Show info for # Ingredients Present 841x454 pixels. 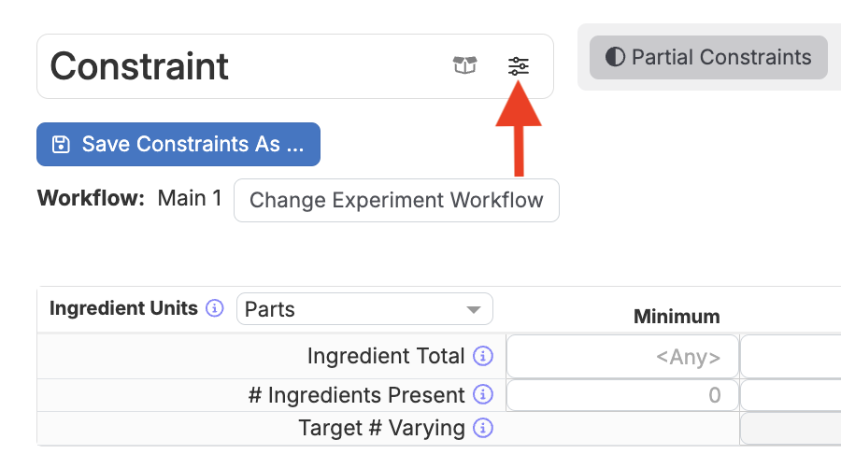[x=483, y=395]
